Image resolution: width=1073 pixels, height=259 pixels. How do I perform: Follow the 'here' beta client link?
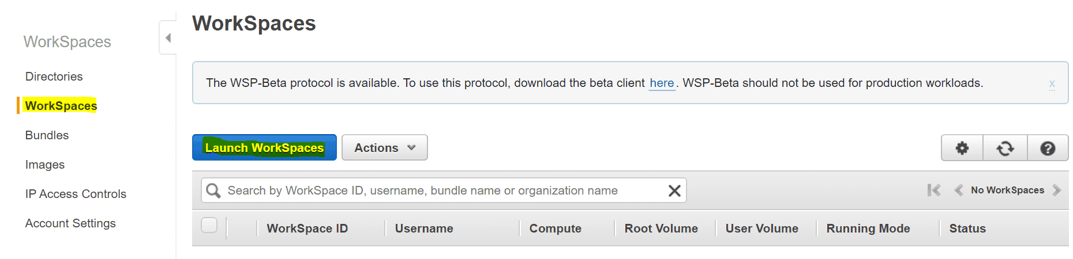click(x=662, y=83)
